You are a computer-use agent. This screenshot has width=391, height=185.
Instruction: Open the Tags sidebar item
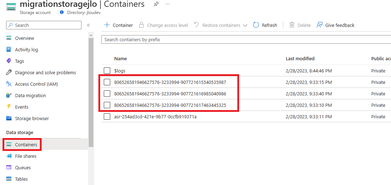[19, 61]
